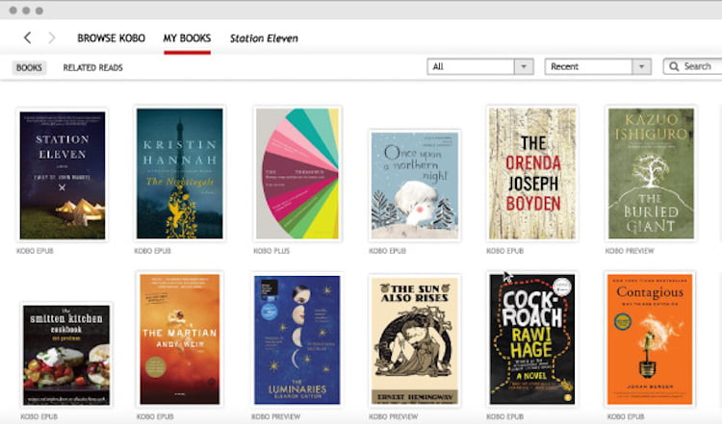Open The Sun Also Rises cover

[x=415, y=340]
